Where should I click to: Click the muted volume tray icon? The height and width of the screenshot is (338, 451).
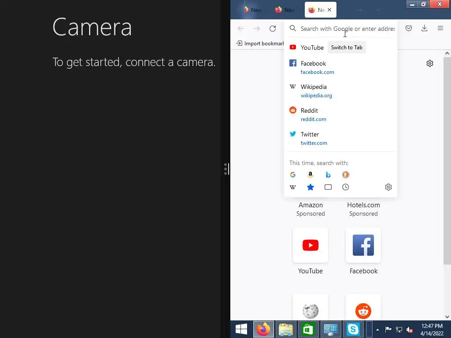click(x=410, y=330)
